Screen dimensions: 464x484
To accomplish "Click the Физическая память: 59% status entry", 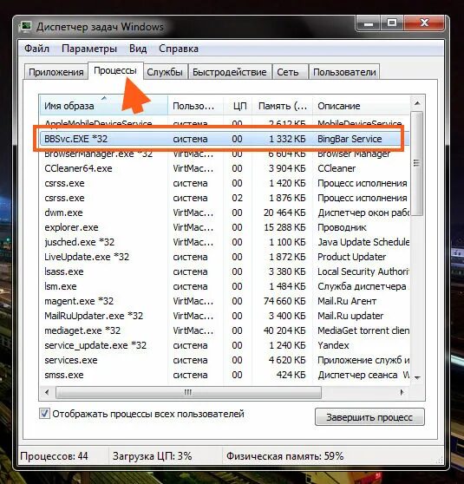I will coord(285,456).
